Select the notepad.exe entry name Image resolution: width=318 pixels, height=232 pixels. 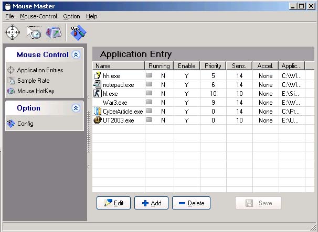click(x=119, y=85)
